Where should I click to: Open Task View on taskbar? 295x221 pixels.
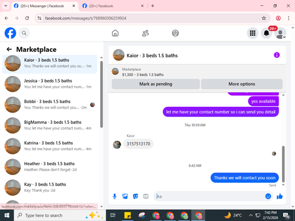(x=113, y=216)
